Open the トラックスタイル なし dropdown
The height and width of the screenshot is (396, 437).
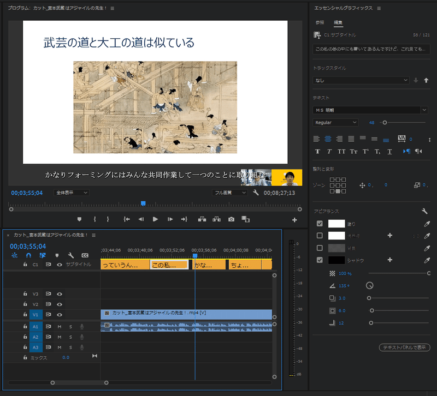pos(361,80)
